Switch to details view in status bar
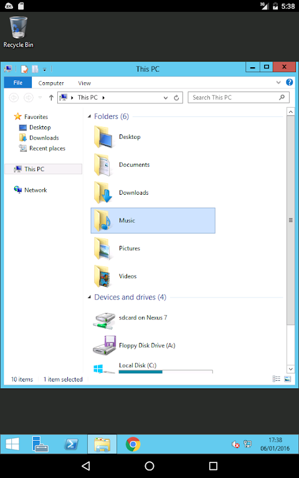This screenshot has width=299, height=478. 276,379
